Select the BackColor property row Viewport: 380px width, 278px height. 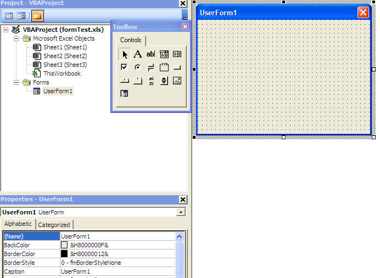tap(31, 245)
